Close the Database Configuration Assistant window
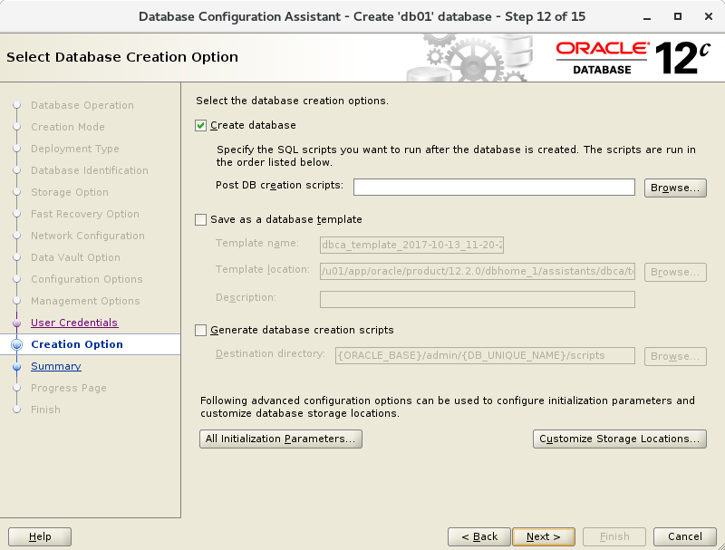Viewport: 725px width, 550px height. click(x=709, y=16)
